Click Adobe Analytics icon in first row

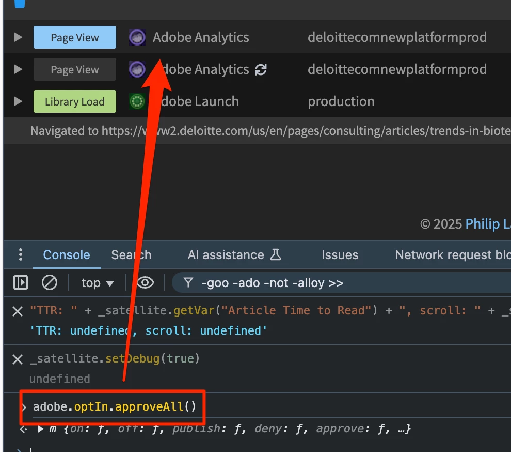[x=137, y=37]
